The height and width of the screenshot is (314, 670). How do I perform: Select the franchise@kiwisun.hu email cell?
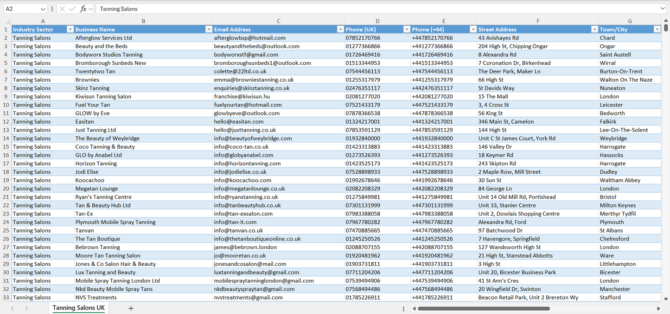[279, 96]
